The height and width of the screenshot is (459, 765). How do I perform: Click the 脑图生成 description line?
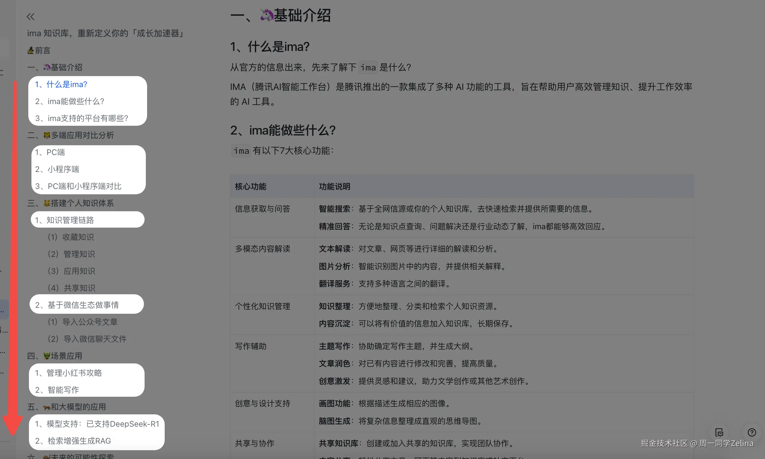[x=400, y=421]
